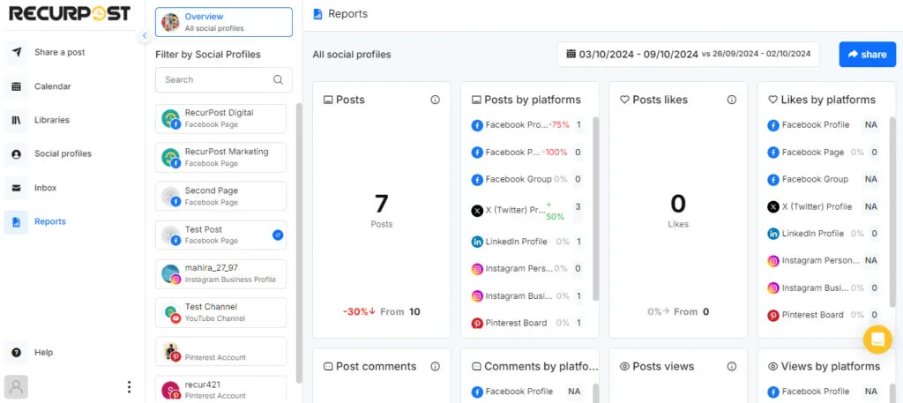The width and height of the screenshot is (903, 403).
Task: Click the info icon on the Posts card
Action: point(436,100)
